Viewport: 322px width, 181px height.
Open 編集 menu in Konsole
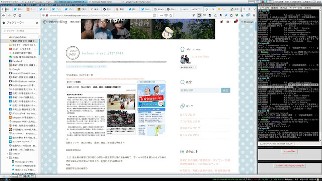pyautogui.click(x=275, y=8)
